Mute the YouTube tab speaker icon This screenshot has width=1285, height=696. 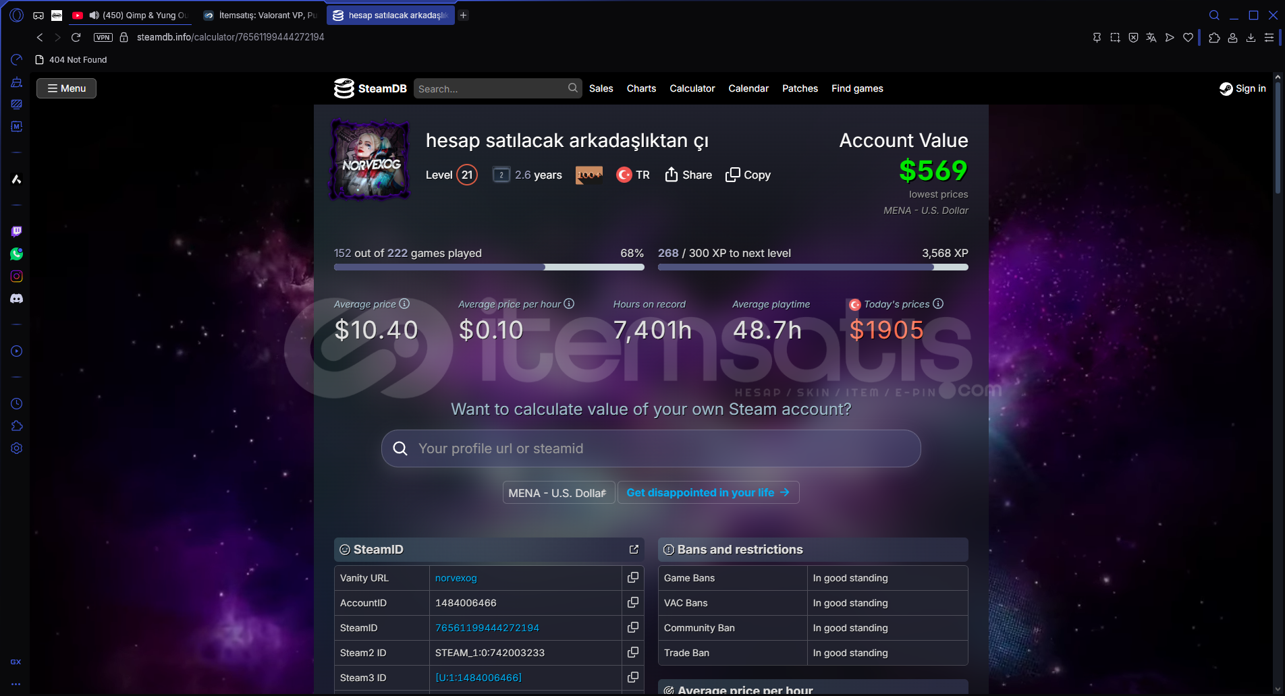click(x=94, y=15)
